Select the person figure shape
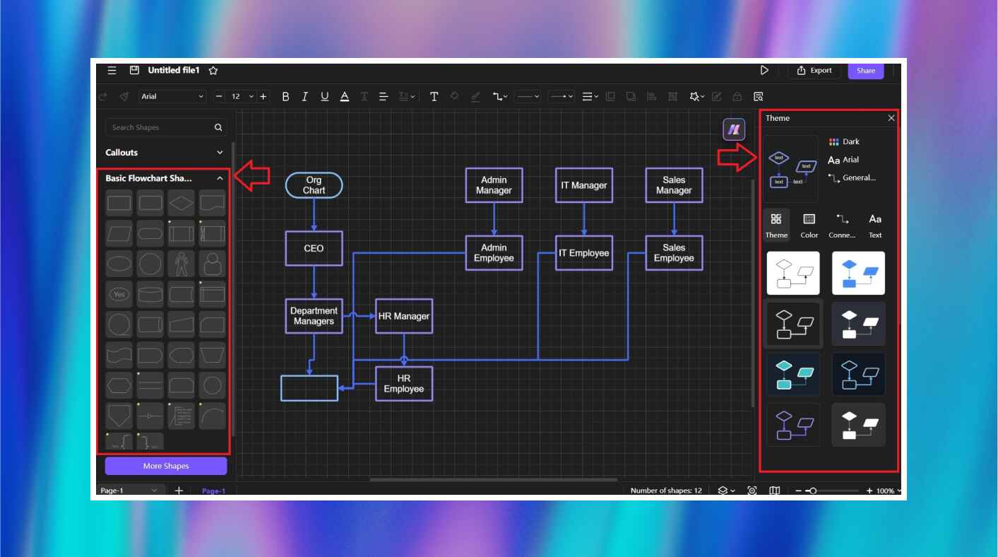Image resolution: width=998 pixels, height=557 pixels. pyautogui.click(x=182, y=264)
